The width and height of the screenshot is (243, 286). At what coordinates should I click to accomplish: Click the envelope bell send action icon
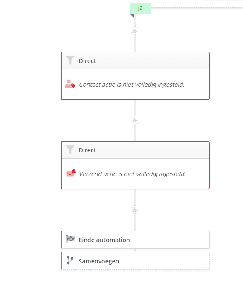[71, 173]
